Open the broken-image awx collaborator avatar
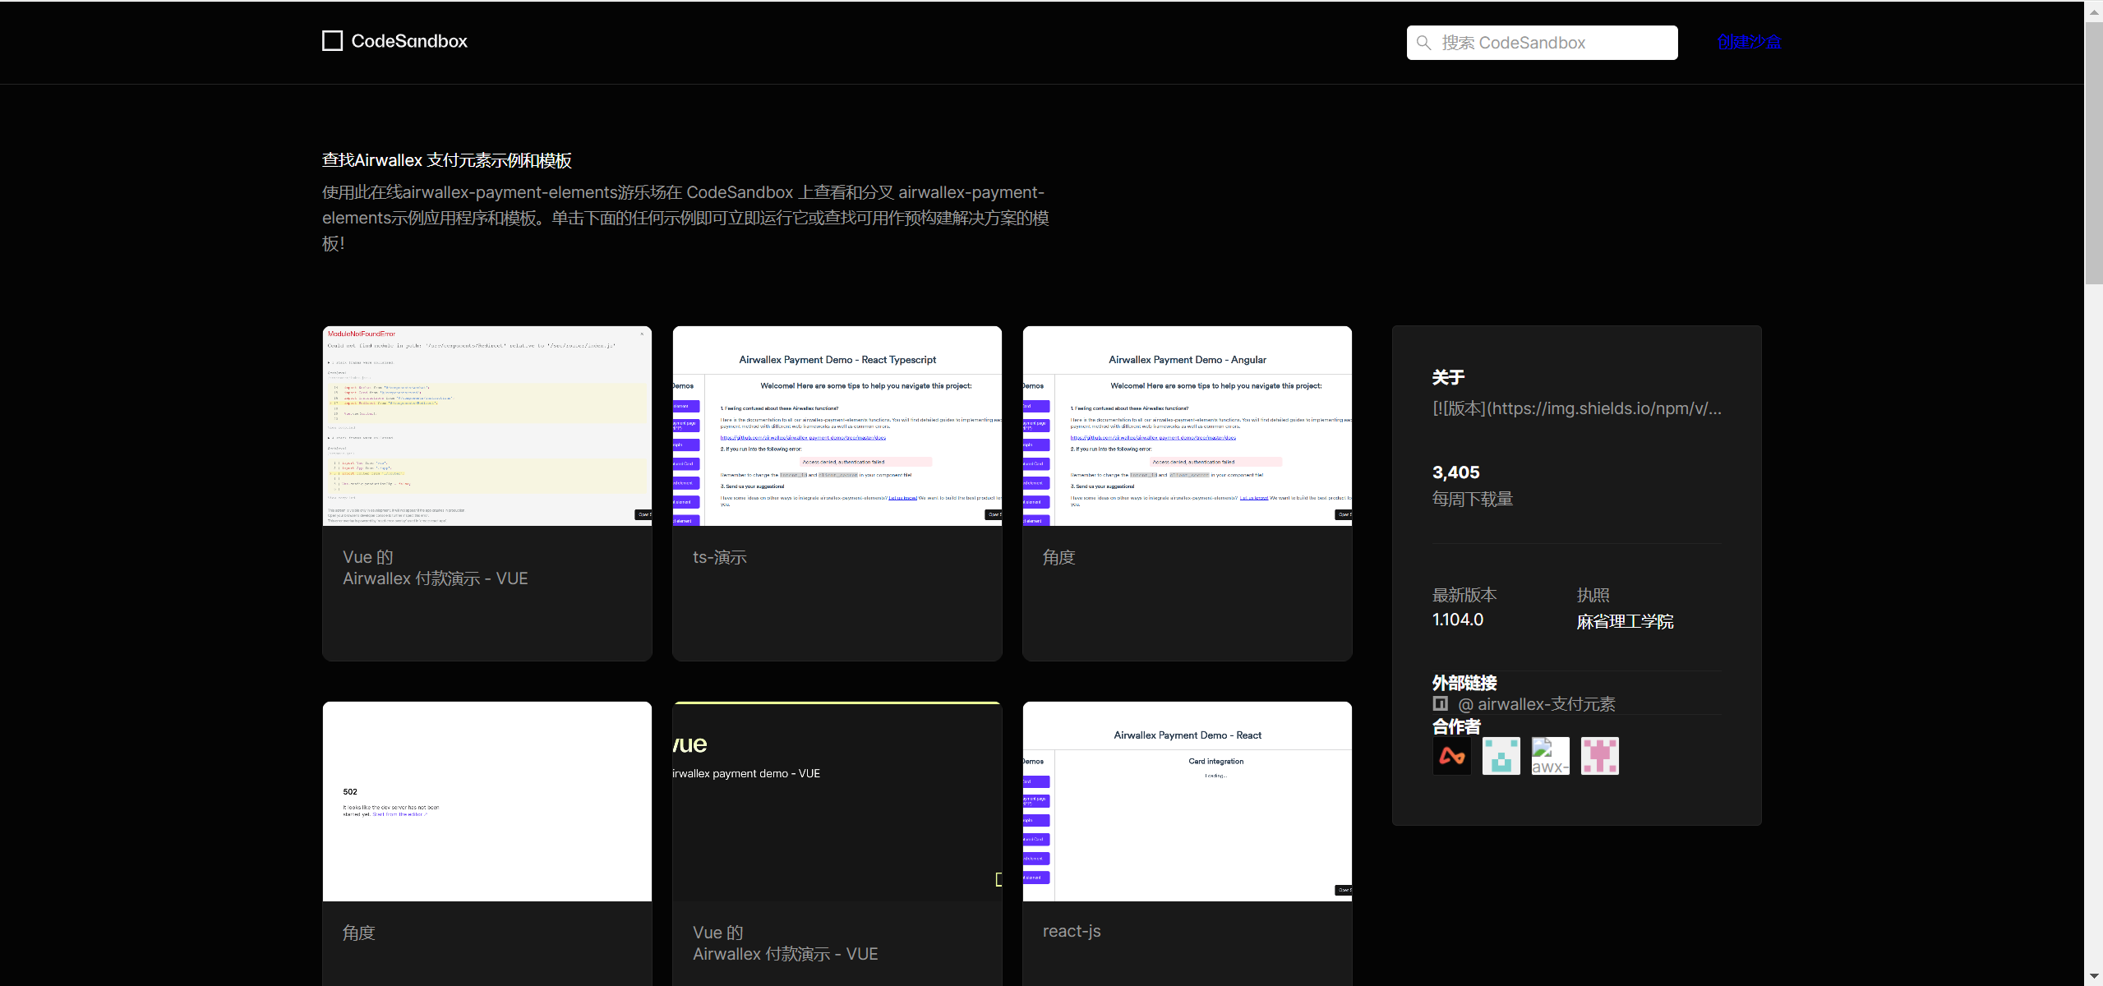This screenshot has width=2103, height=986. [1550, 756]
